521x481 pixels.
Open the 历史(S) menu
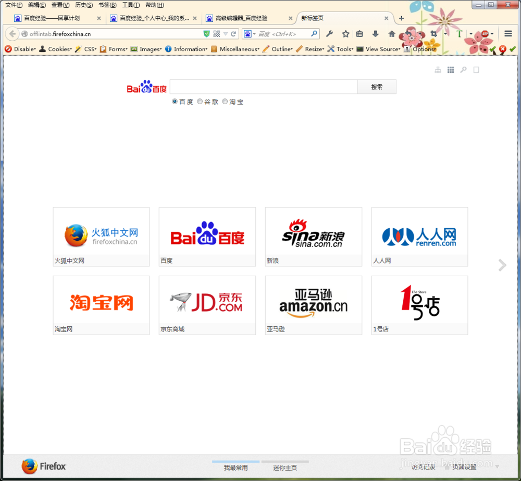[84, 5]
